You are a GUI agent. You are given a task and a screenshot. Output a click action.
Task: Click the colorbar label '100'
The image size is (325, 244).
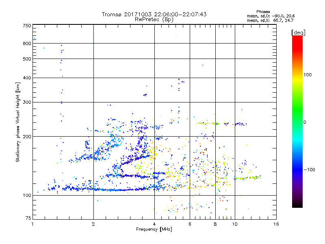coord(308,75)
